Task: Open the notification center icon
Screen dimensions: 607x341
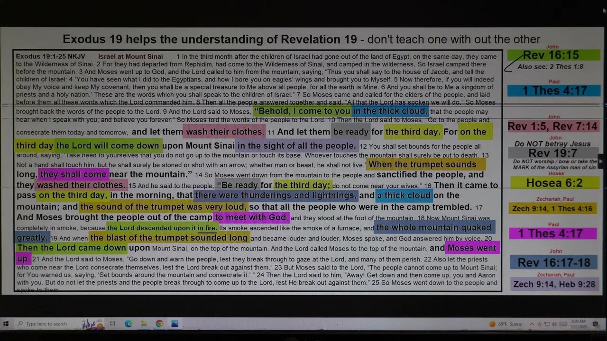Action: pyautogui.click(x=596, y=324)
